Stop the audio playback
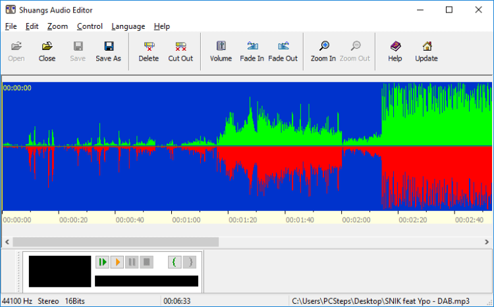 click(x=147, y=262)
